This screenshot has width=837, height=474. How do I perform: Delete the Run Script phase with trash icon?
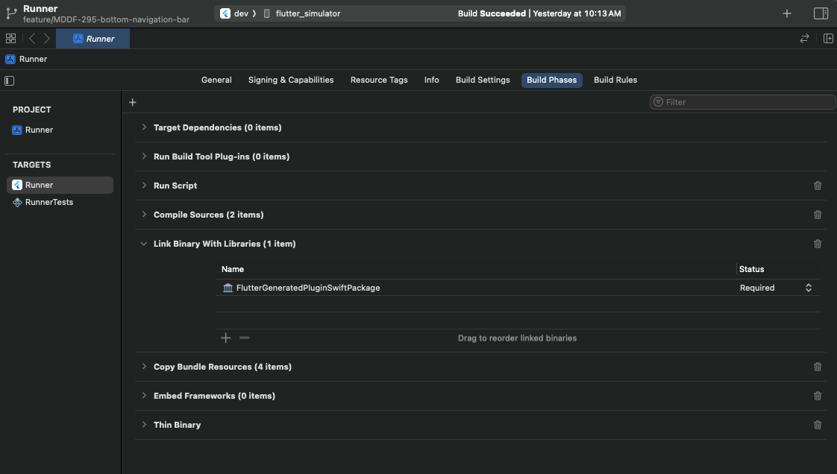point(818,186)
